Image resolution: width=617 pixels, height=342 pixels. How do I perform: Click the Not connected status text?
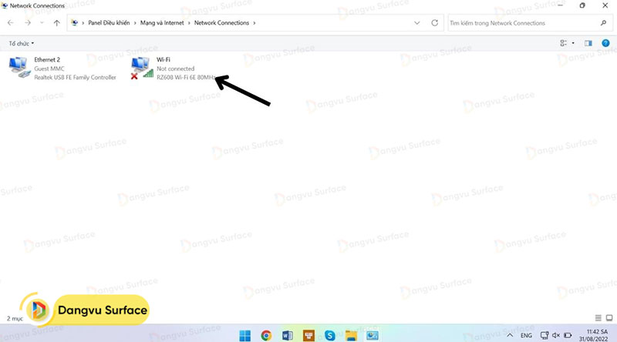(176, 69)
